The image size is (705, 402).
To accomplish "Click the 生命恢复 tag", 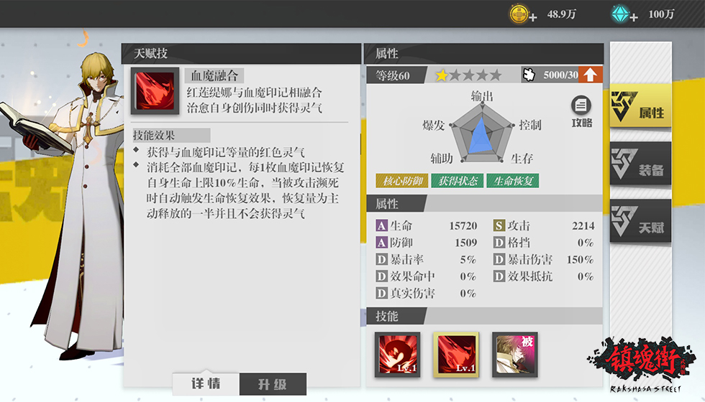I will click(512, 181).
